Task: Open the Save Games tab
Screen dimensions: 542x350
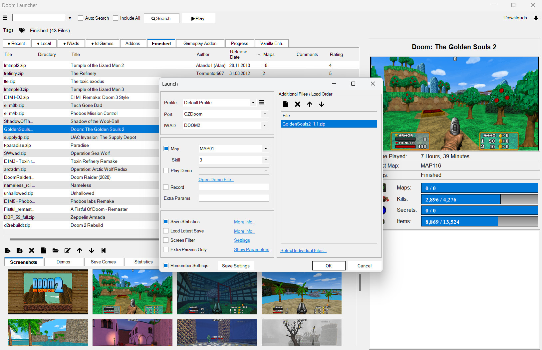Action: (x=103, y=262)
